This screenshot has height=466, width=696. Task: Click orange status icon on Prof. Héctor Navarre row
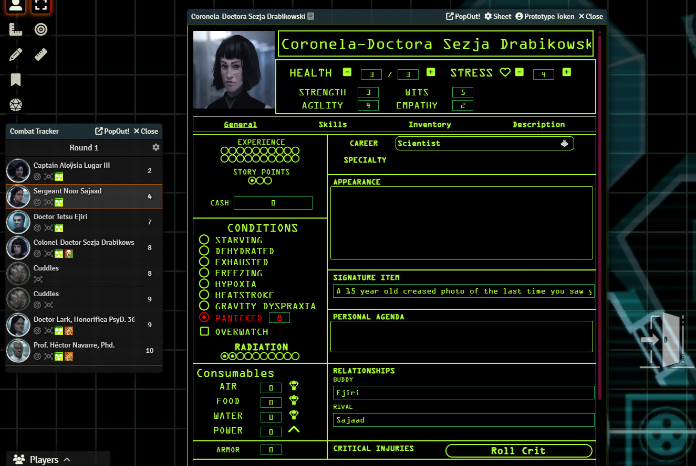69,356
